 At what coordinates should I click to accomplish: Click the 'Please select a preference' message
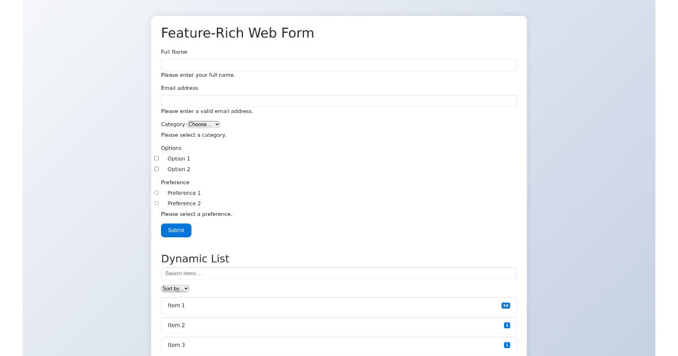click(x=196, y=214)
